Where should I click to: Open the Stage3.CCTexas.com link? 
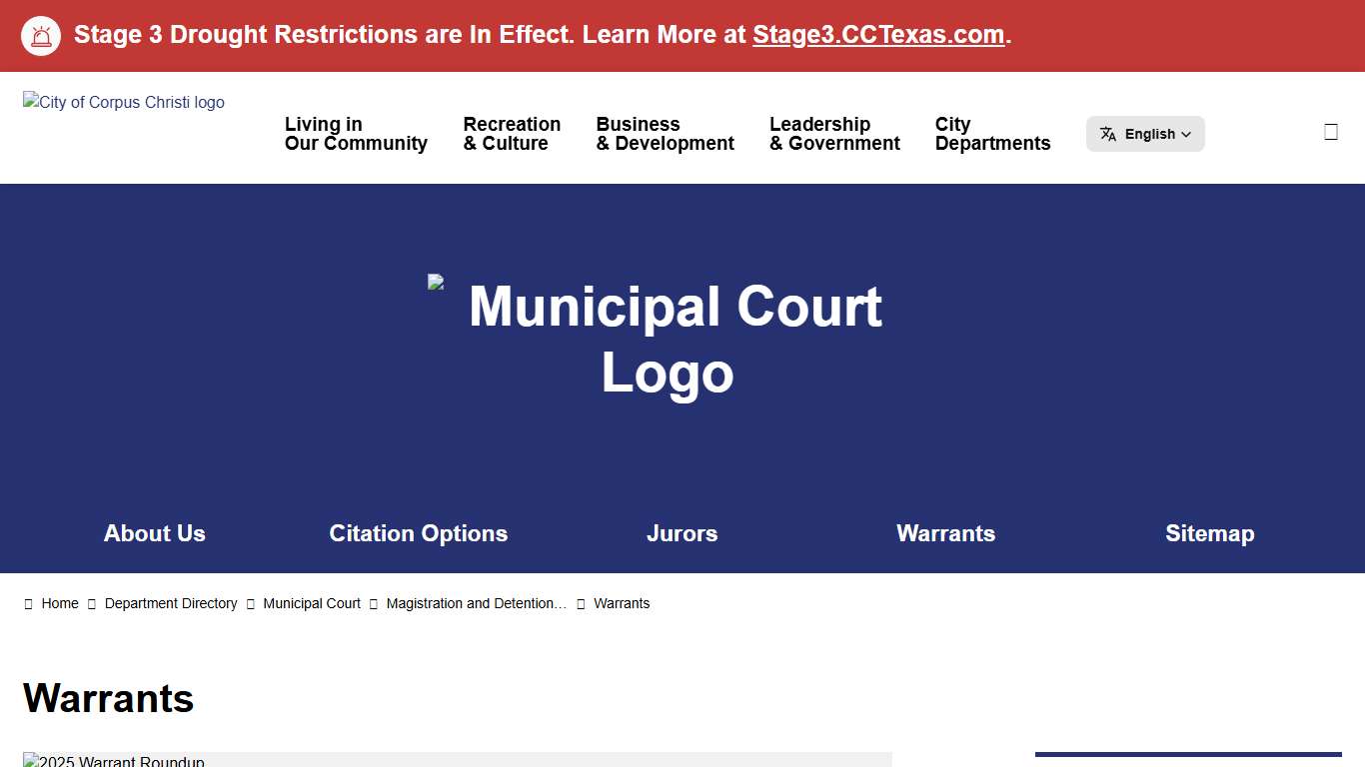pos(877,34)
